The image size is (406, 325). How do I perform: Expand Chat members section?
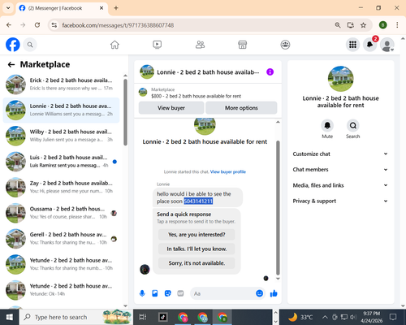click(340, 170)
